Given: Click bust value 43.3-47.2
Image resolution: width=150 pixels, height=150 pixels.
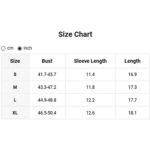Looking at the screenshot, I should pyautogui.click(x=47, y=87).
